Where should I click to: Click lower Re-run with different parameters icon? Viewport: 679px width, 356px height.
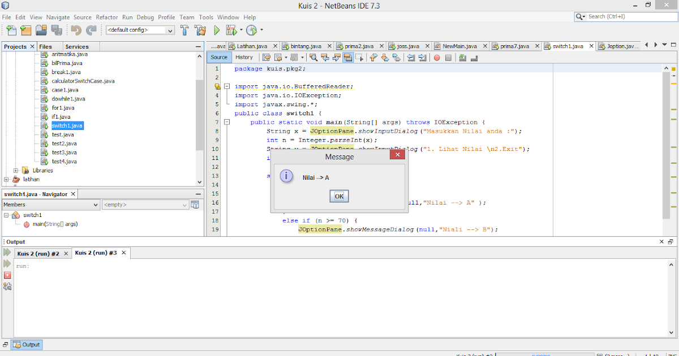click(x=7, y=264)
